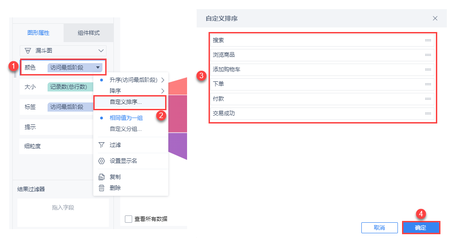The width and height of the screenshot is (456, 247).
Task: Select the 相同值为一组 radio option
Action: coord(126,118)
